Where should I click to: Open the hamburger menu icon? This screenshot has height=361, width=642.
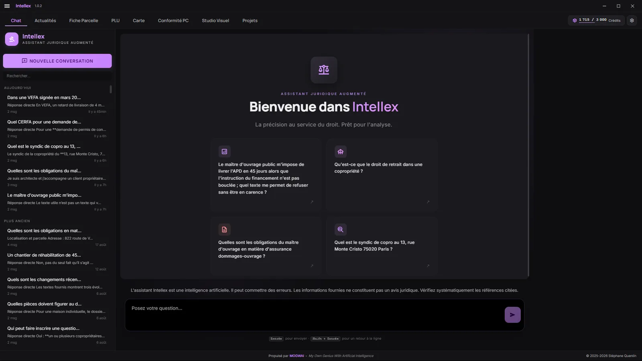[7, 6]
